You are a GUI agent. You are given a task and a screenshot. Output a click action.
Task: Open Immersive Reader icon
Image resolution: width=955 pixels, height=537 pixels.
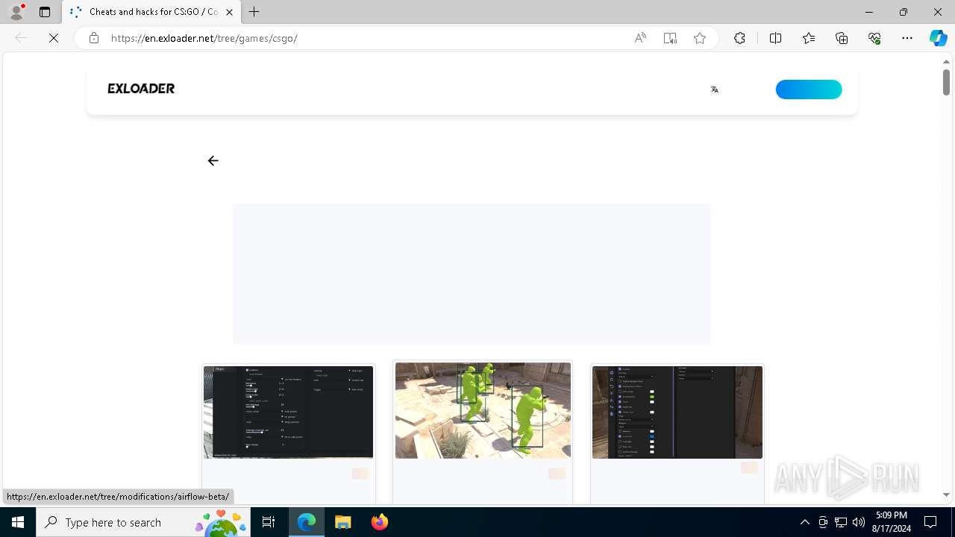(x=670, y=38)
